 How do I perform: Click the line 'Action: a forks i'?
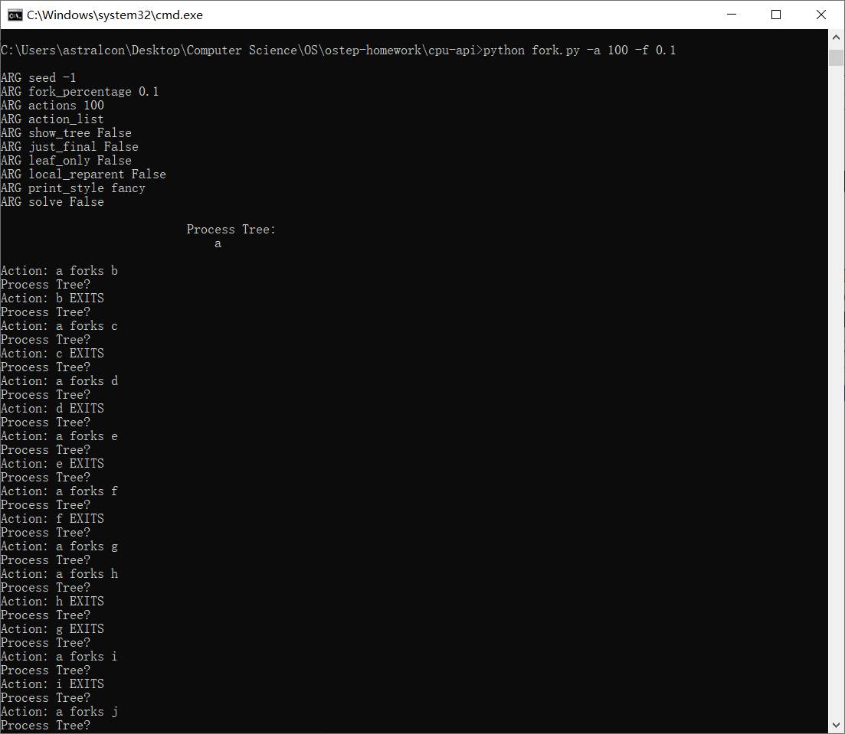(x=59, y=657)
